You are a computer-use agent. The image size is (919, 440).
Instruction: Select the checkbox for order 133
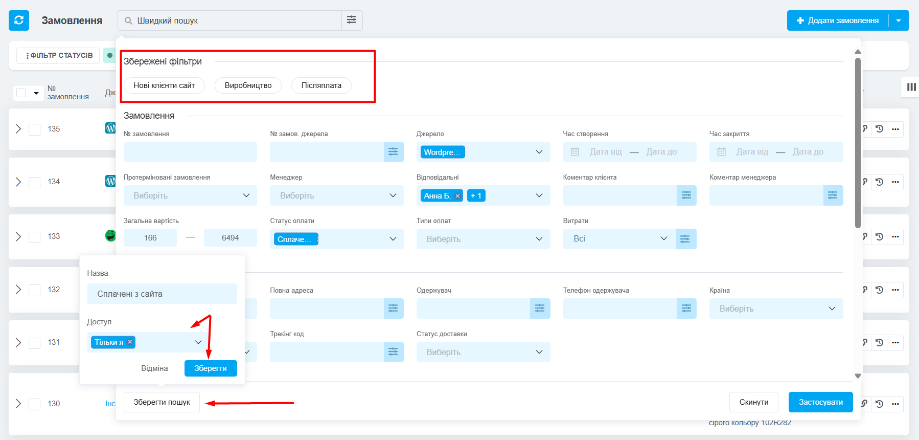point(34,237)
